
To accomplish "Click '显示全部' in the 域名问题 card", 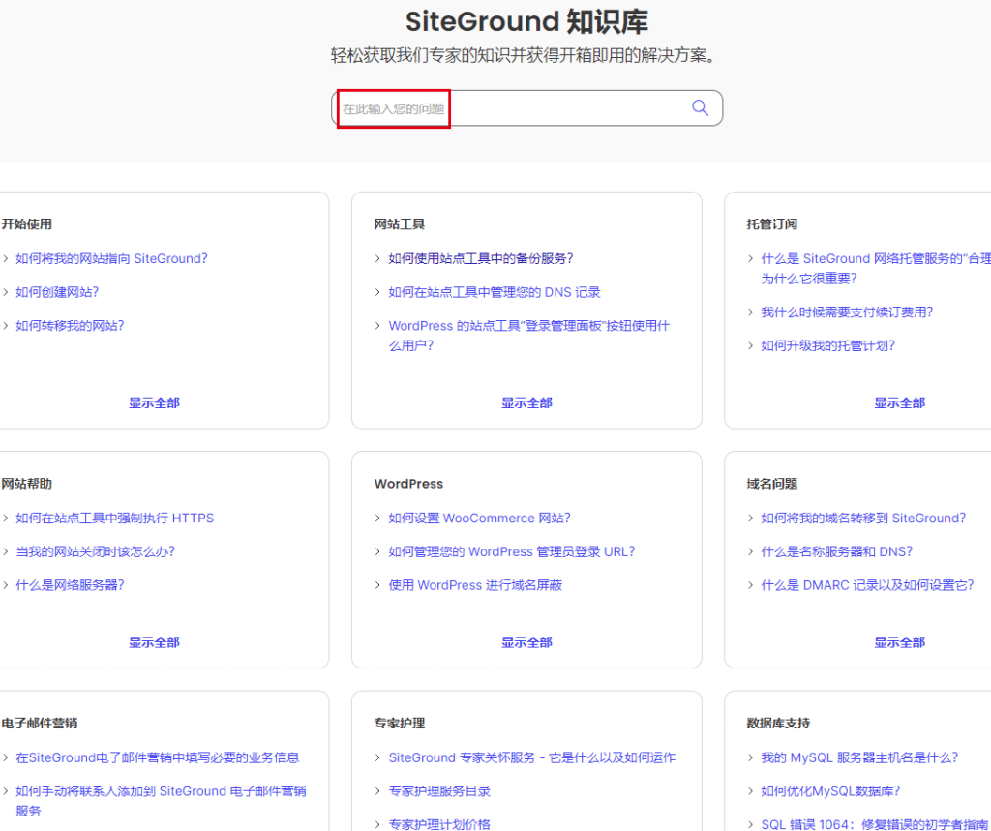I will 899,641.
